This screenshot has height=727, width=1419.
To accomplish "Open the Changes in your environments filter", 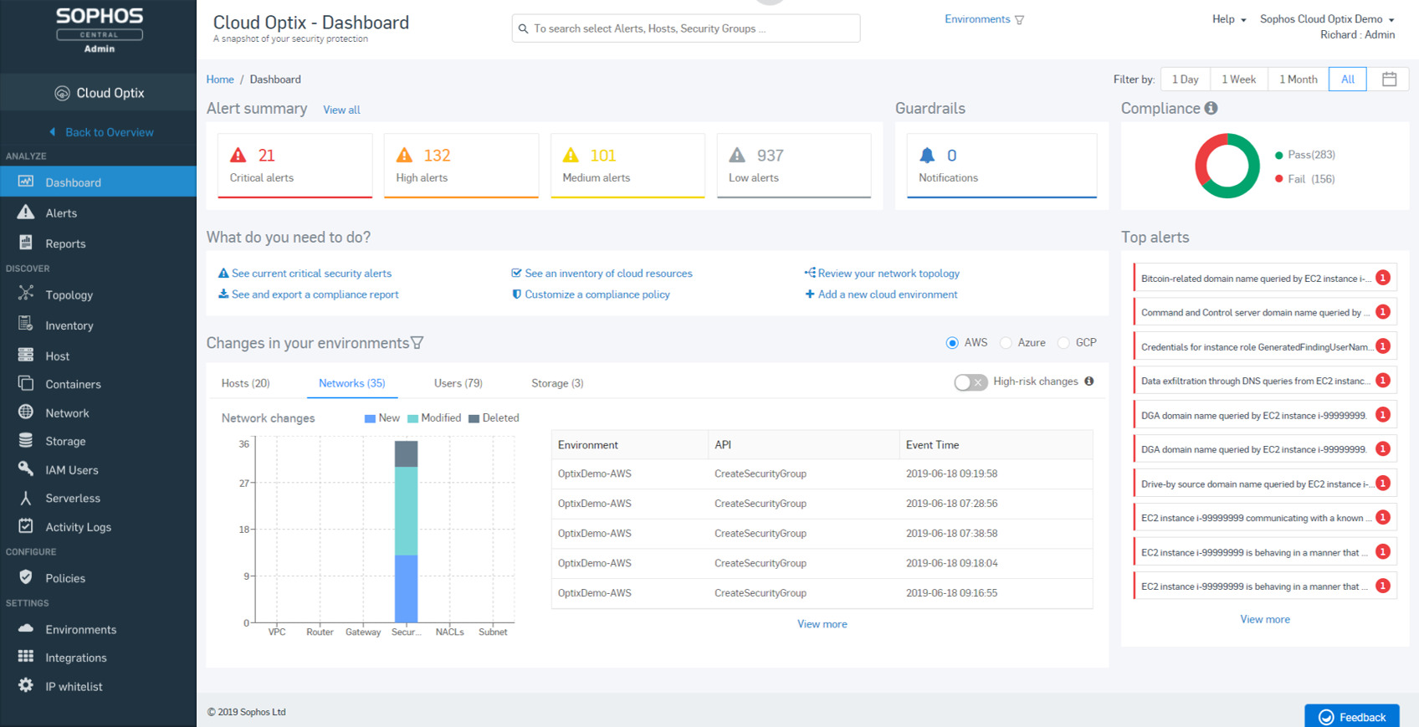I will point(417,343).
